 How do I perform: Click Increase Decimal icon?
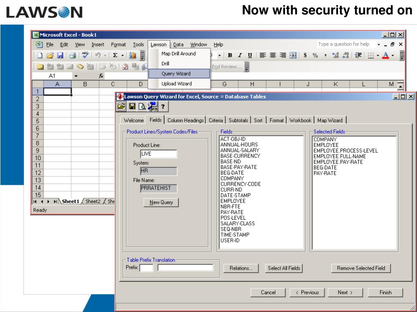[x=336, y=55]
